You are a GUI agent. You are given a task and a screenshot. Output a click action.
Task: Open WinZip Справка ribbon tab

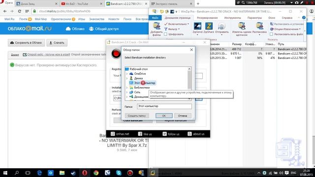pos(287,18)
